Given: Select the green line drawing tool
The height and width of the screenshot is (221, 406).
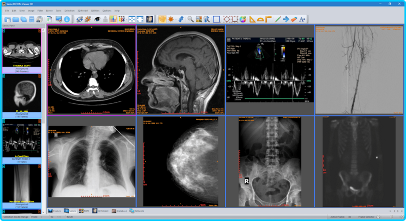Looking at the screenshot, I should pos(278,19).
